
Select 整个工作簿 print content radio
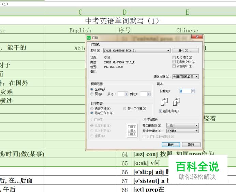[124, 108]
